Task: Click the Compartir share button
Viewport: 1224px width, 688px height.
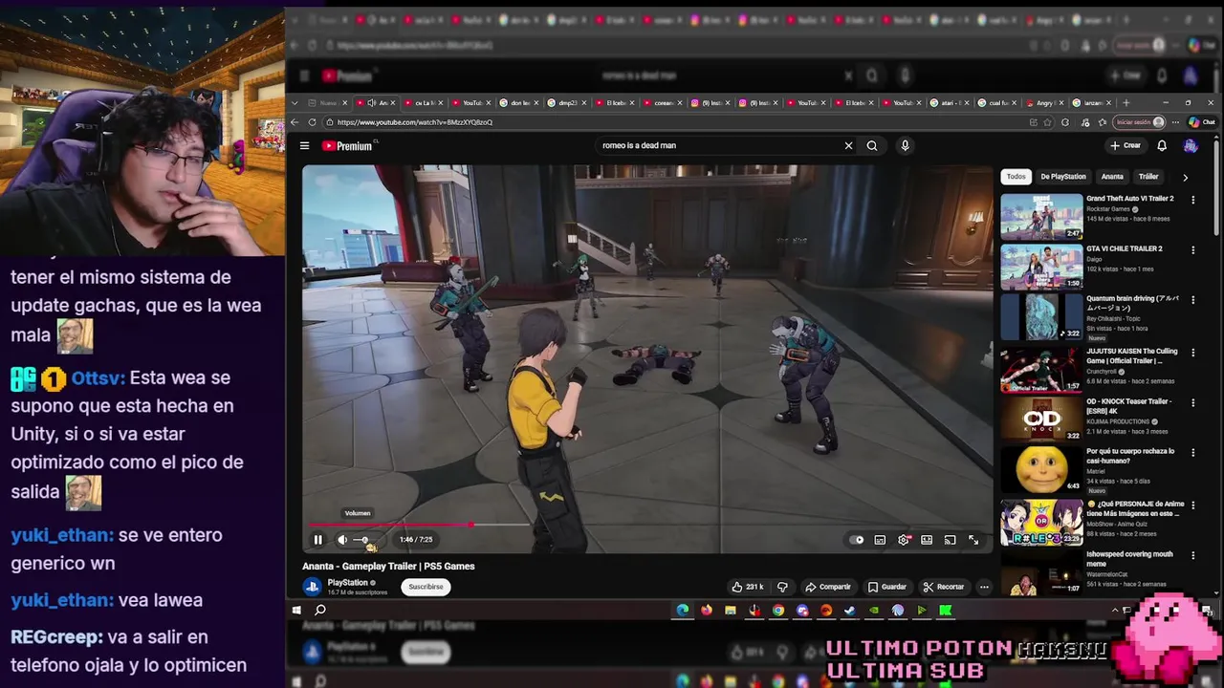Action: point(828,587)
